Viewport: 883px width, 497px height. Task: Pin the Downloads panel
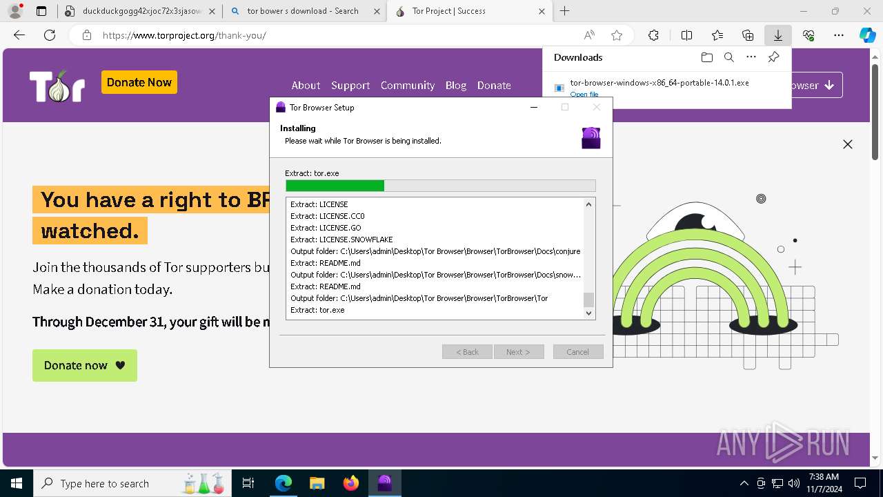tap(773, 57)
